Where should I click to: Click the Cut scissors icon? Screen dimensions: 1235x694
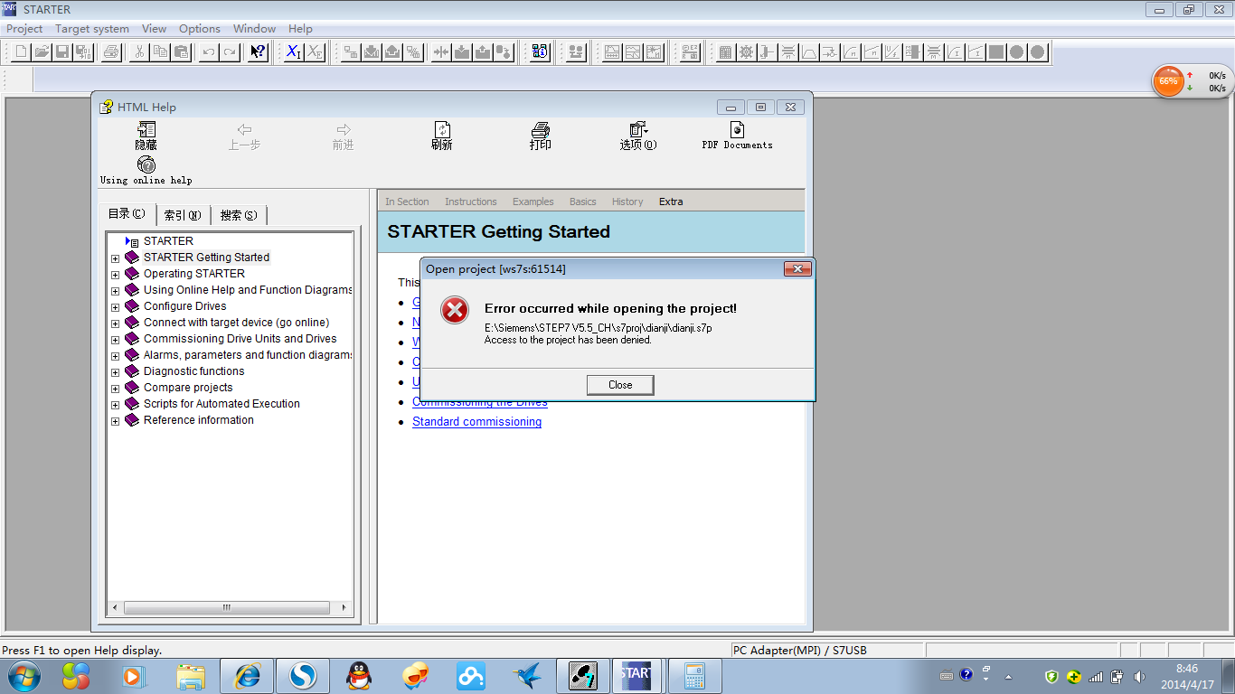tap(139, 52)
